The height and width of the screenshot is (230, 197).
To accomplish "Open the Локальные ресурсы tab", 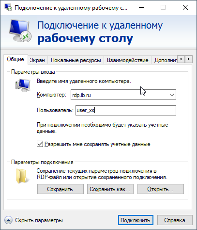I will (x=76, y=60).
